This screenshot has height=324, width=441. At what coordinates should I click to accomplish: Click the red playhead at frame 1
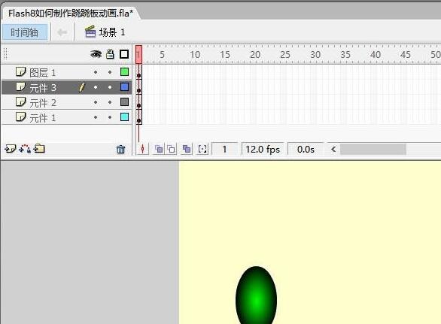(x=138, y=54)
